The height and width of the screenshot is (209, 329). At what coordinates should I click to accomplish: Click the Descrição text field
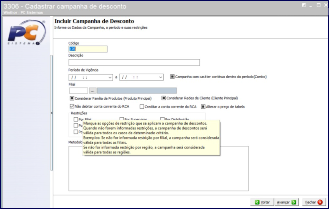click(x=134, y=62)
